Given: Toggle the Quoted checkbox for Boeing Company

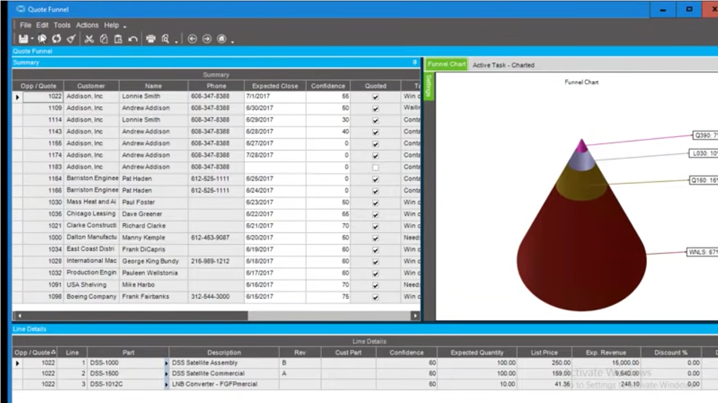Looking at the screenshot, I should [375, 296].
